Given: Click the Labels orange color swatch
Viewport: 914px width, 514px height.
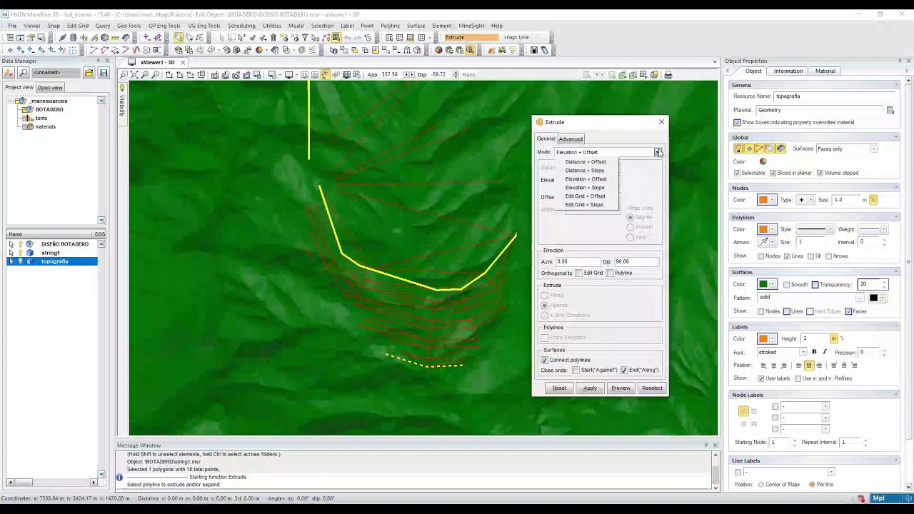Looking at the screenshot, I should (x=763, y=339).
